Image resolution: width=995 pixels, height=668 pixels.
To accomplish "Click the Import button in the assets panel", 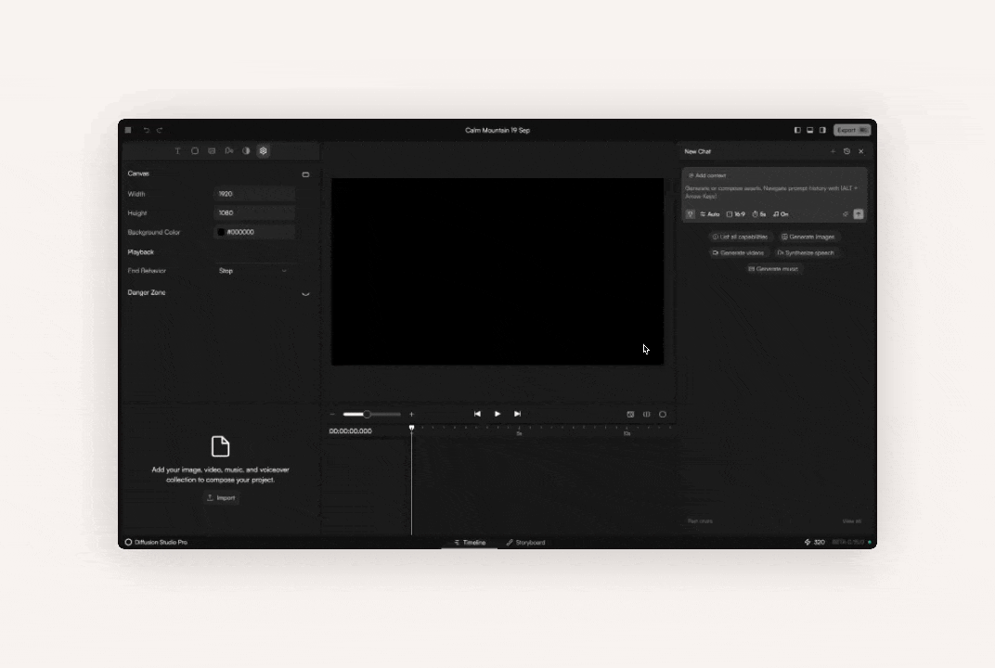I will click(221, 497).
